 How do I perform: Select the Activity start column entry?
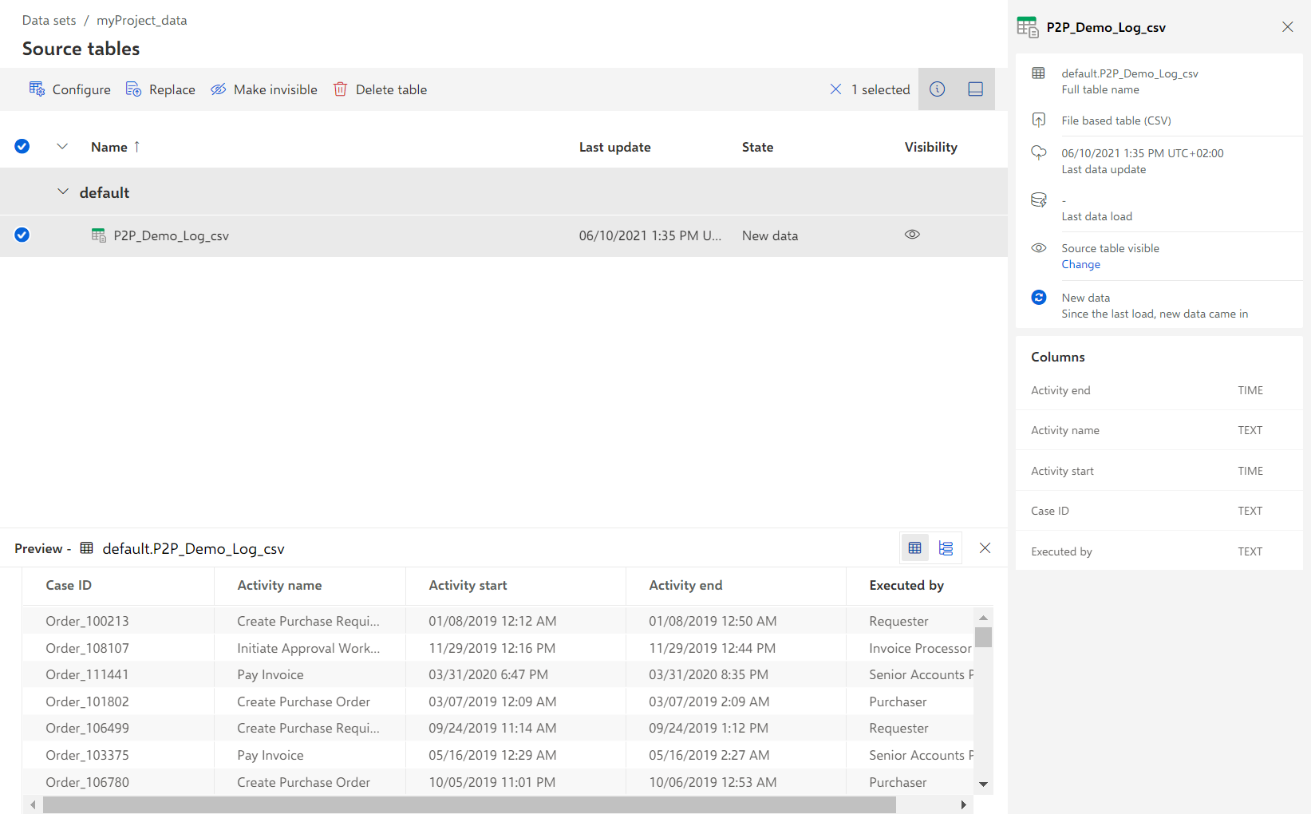[x=1159, y=471]
